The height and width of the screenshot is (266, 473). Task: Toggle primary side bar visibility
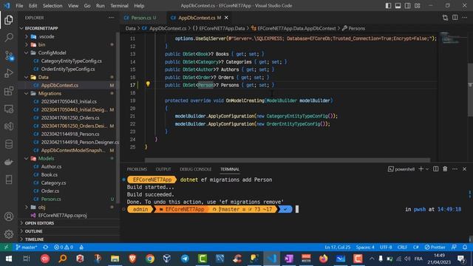click(x=388, y=5)
